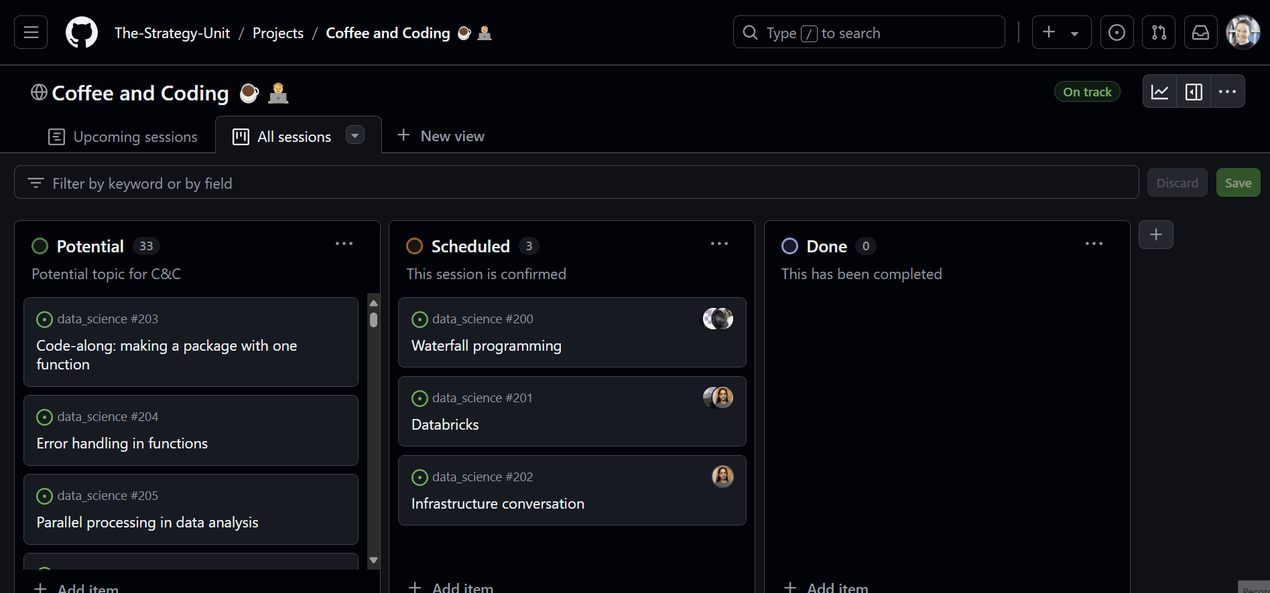Open the project's three-dot menu
The height and width of the screenshot is (593, 1270).
coord(1227,92)
